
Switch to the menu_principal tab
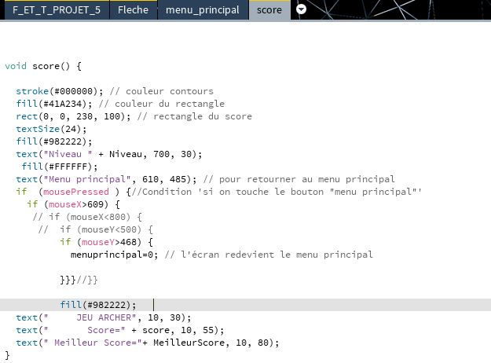(x=203, y=10)
